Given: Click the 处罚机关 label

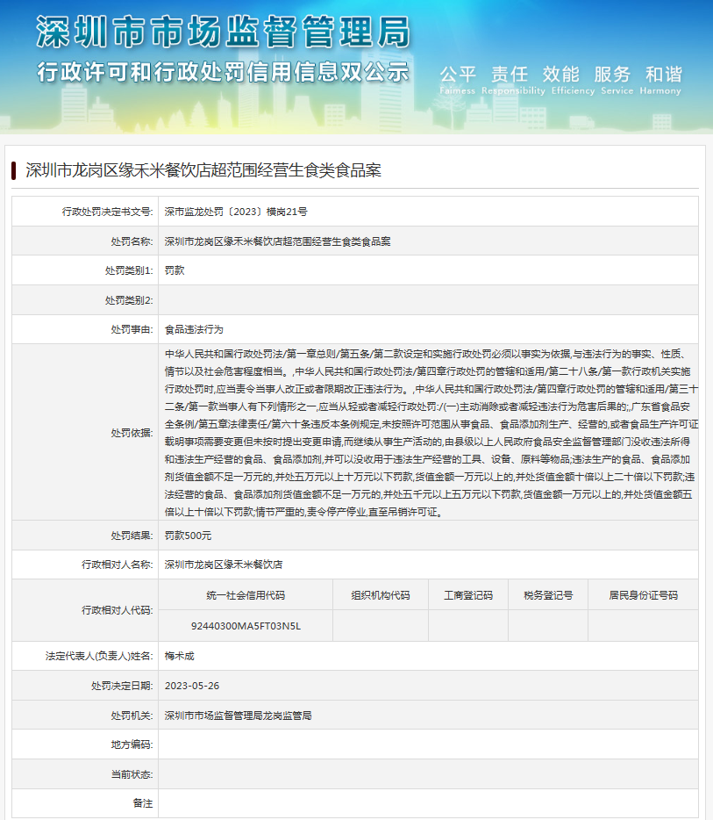Looking at the screenshot, I should point(132,716).
